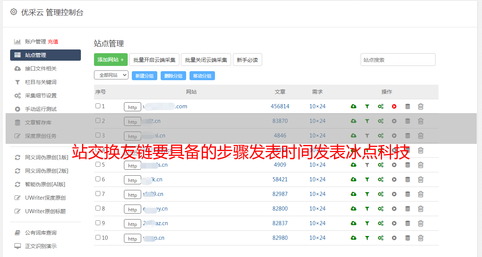Click trash icon in row 10
Viewport: 482px width, 257px height.
(x=421, y=238)
